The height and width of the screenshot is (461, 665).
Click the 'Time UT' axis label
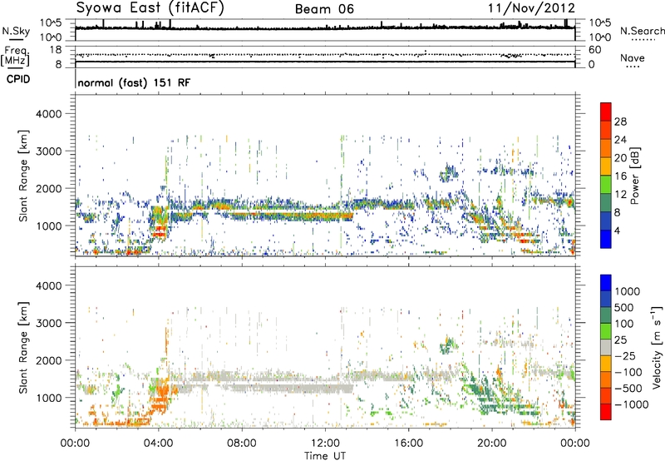click(x=325, y=455)
